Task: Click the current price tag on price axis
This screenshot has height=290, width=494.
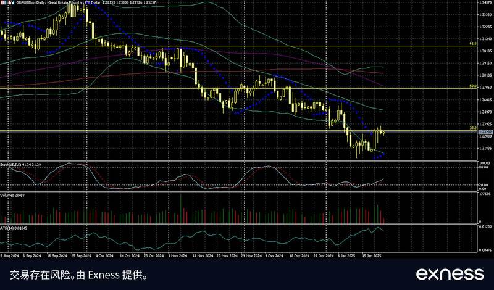Action: point(485,132)
